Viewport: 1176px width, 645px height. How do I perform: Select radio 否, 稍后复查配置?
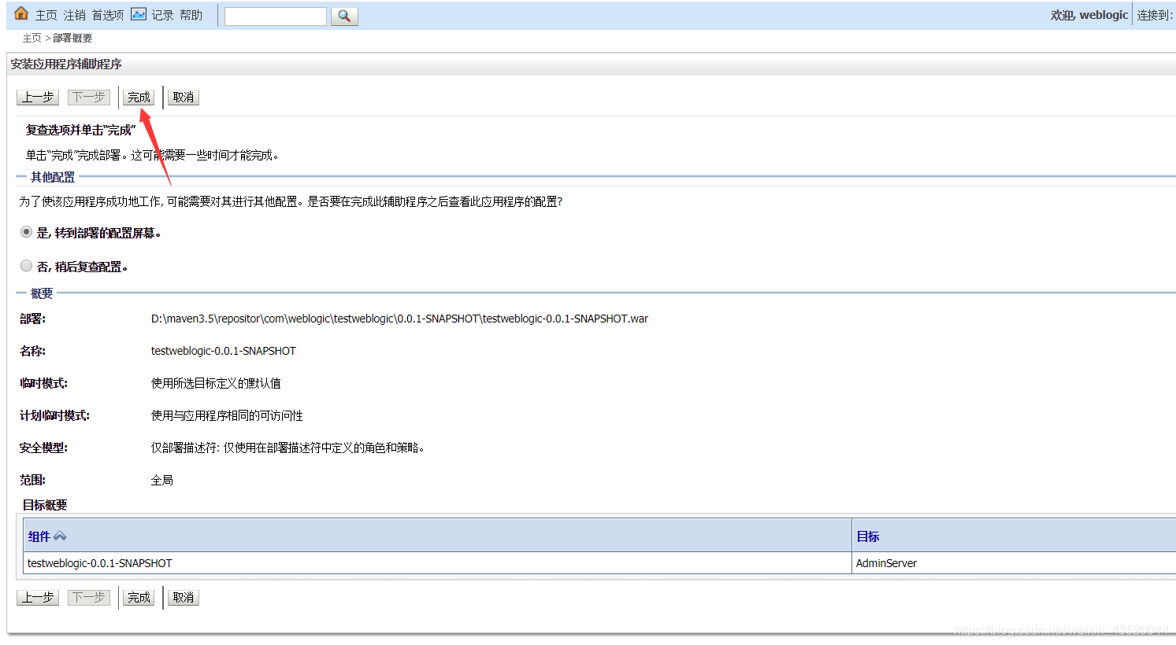26,266
